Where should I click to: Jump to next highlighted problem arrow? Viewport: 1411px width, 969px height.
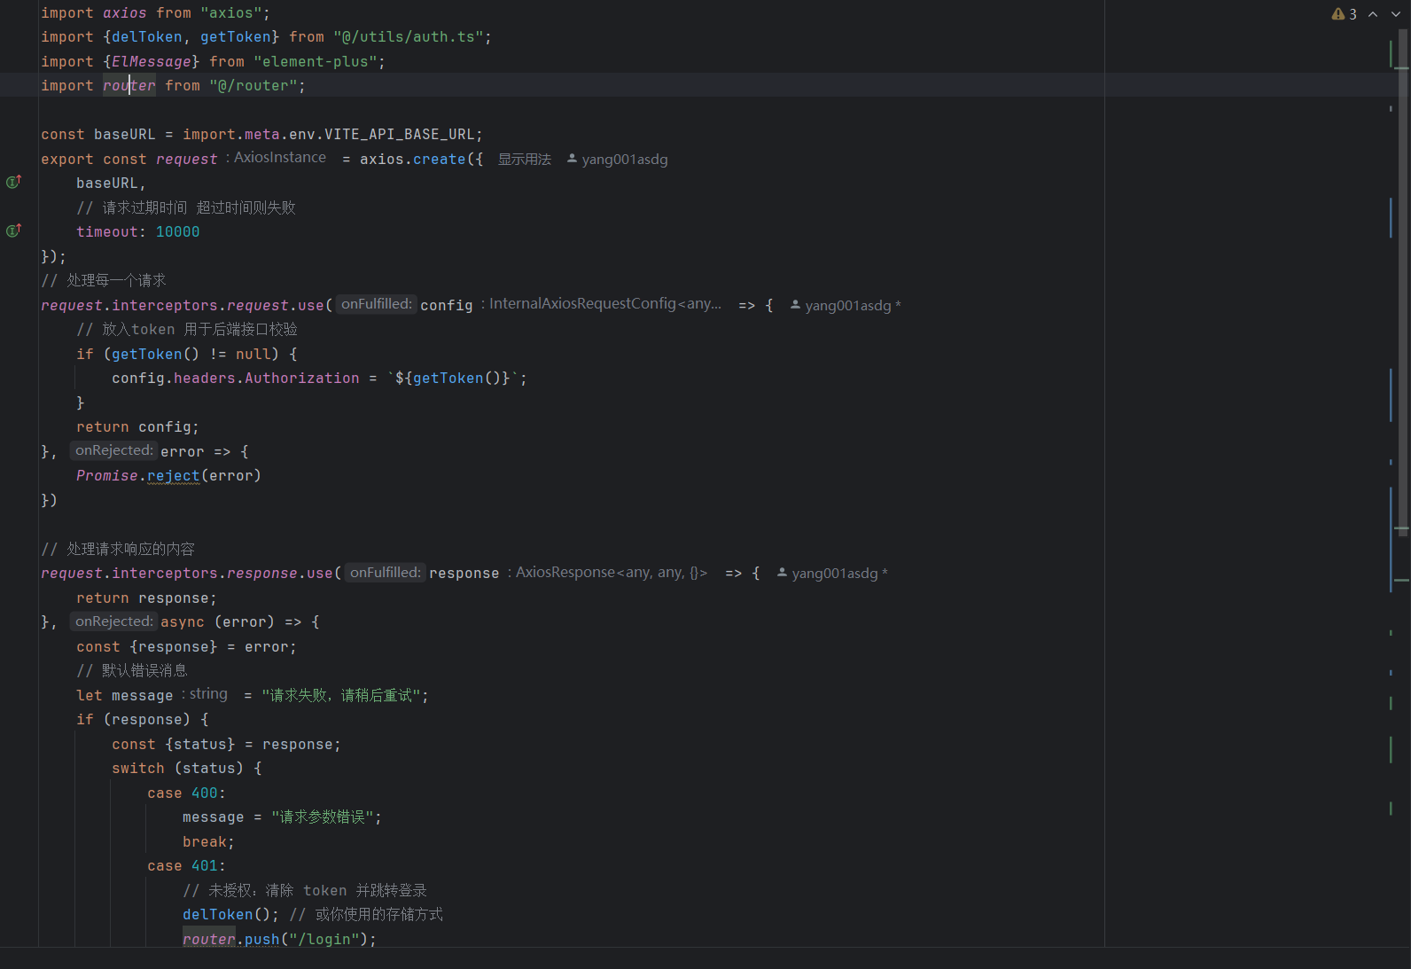tap(1396, 14)
